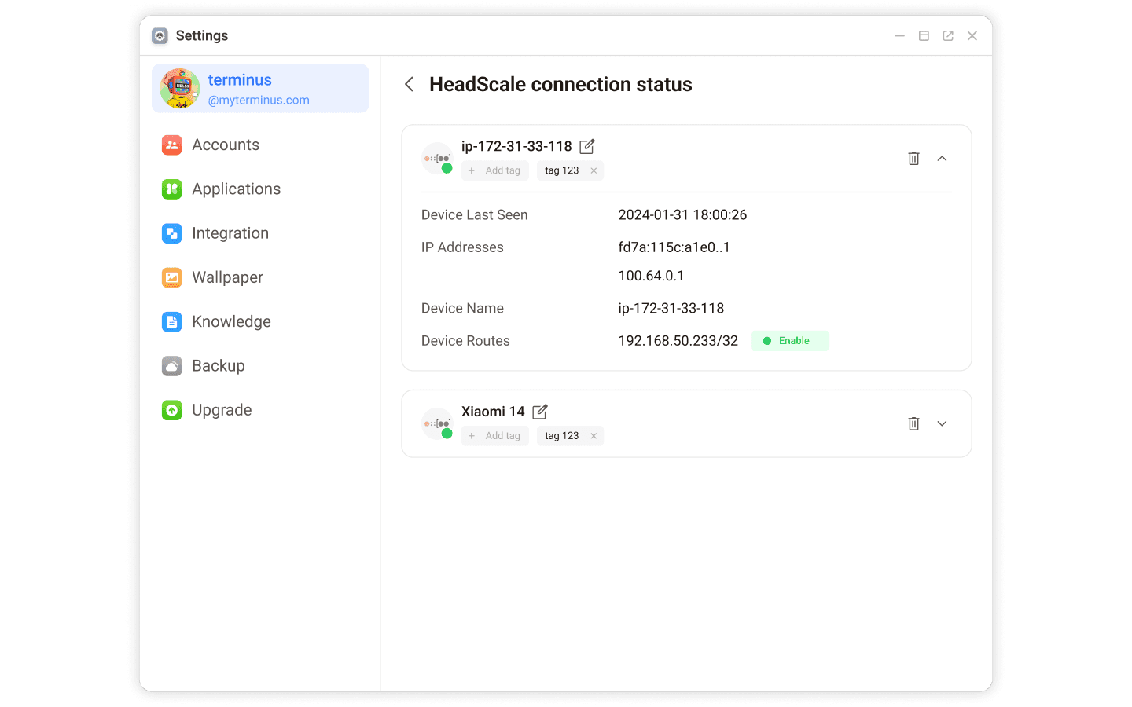Click the terminus profile avatar
The height and width of the screenshot is (707, 1132).
[180, 89]
